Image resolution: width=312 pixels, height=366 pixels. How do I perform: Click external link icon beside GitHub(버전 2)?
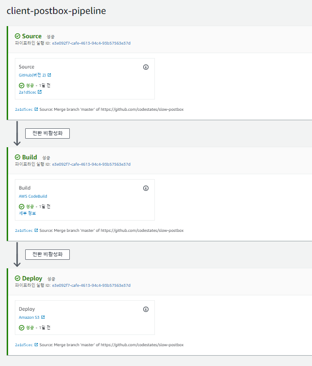[x=50, y=75]
